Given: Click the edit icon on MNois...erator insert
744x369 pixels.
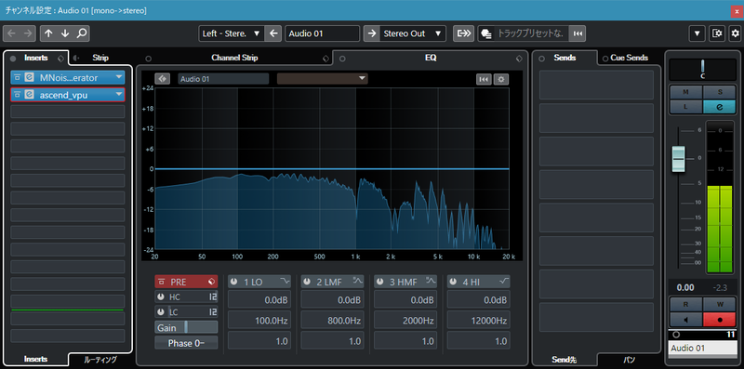Looking at the screenshot, I should pyautogui.click(x=29, y=78).
